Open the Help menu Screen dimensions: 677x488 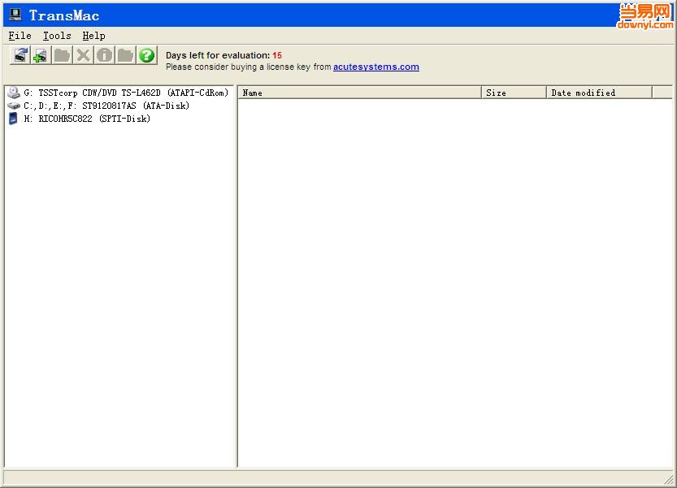point(93,36)
